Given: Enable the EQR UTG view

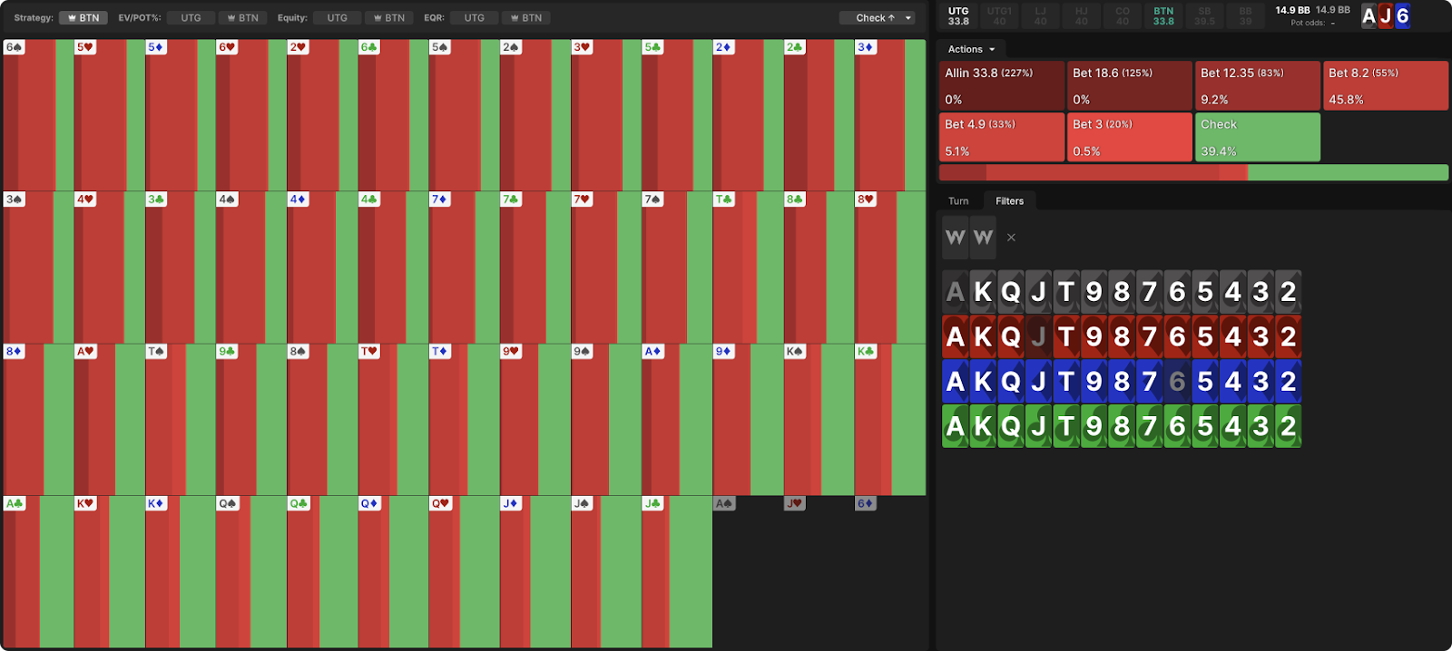Looking at the screenshot, I should (x=474, y=18).
